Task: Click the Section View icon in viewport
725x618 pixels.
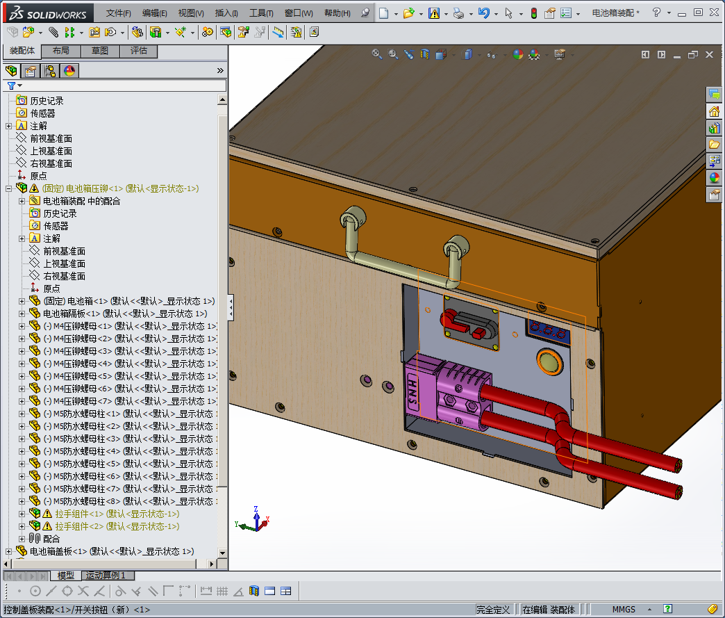Action: click(425, 55)
